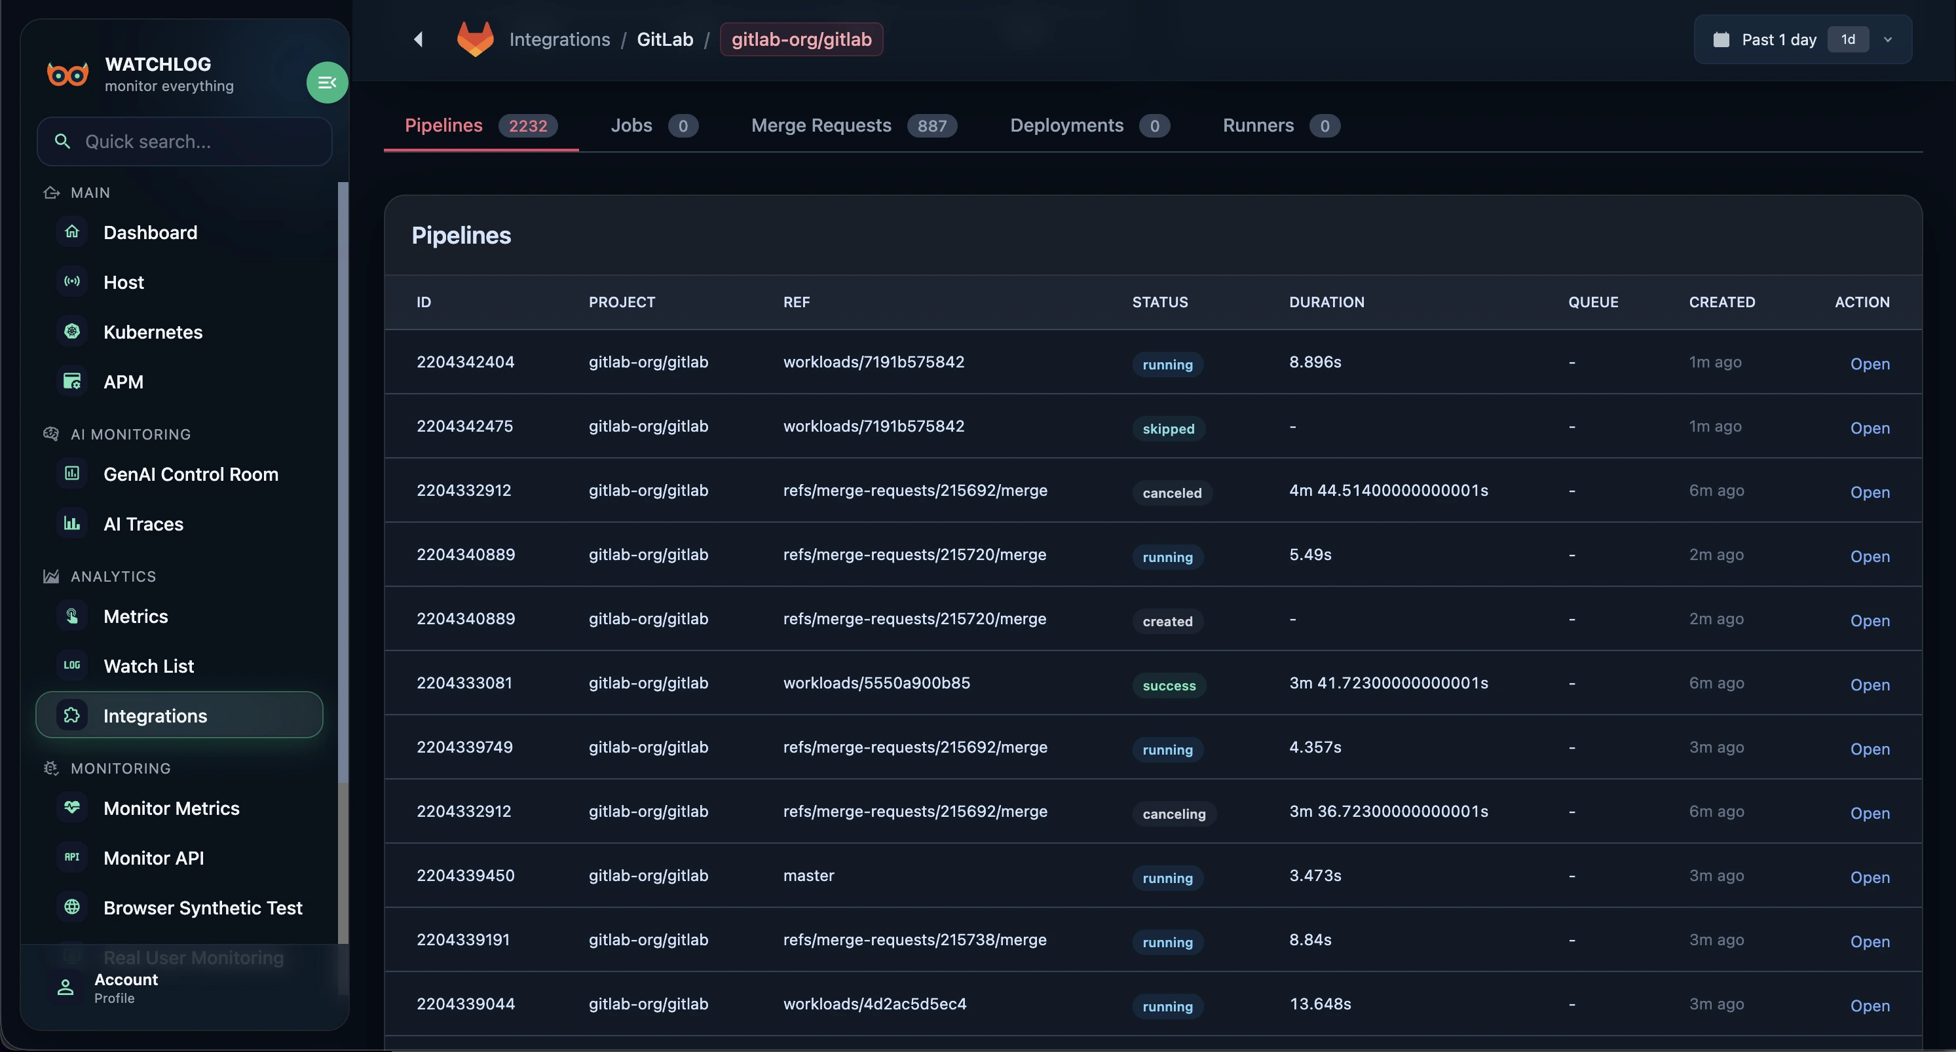This screenshot has width=1956, height=1052.
Task: Click the back arrow beside the breadcrumb
Action: (419, 39)
